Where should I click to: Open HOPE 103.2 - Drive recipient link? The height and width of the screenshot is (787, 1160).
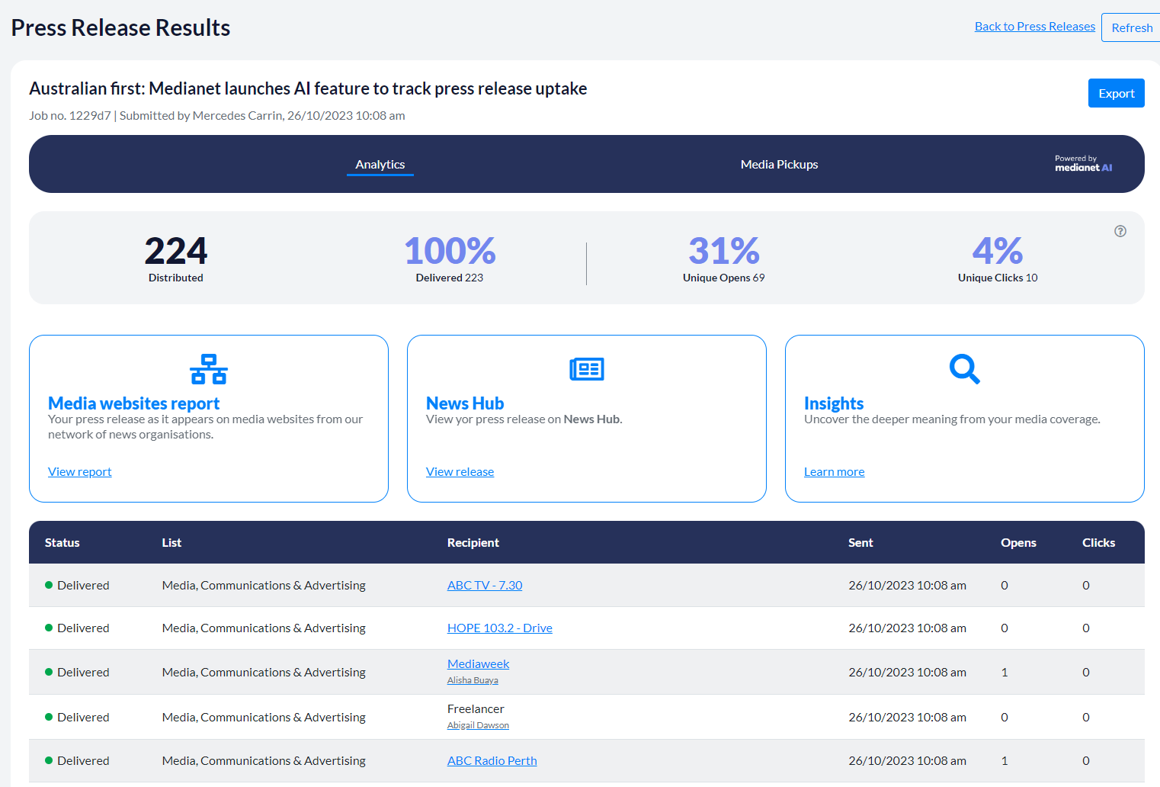(x=499, y=628)
